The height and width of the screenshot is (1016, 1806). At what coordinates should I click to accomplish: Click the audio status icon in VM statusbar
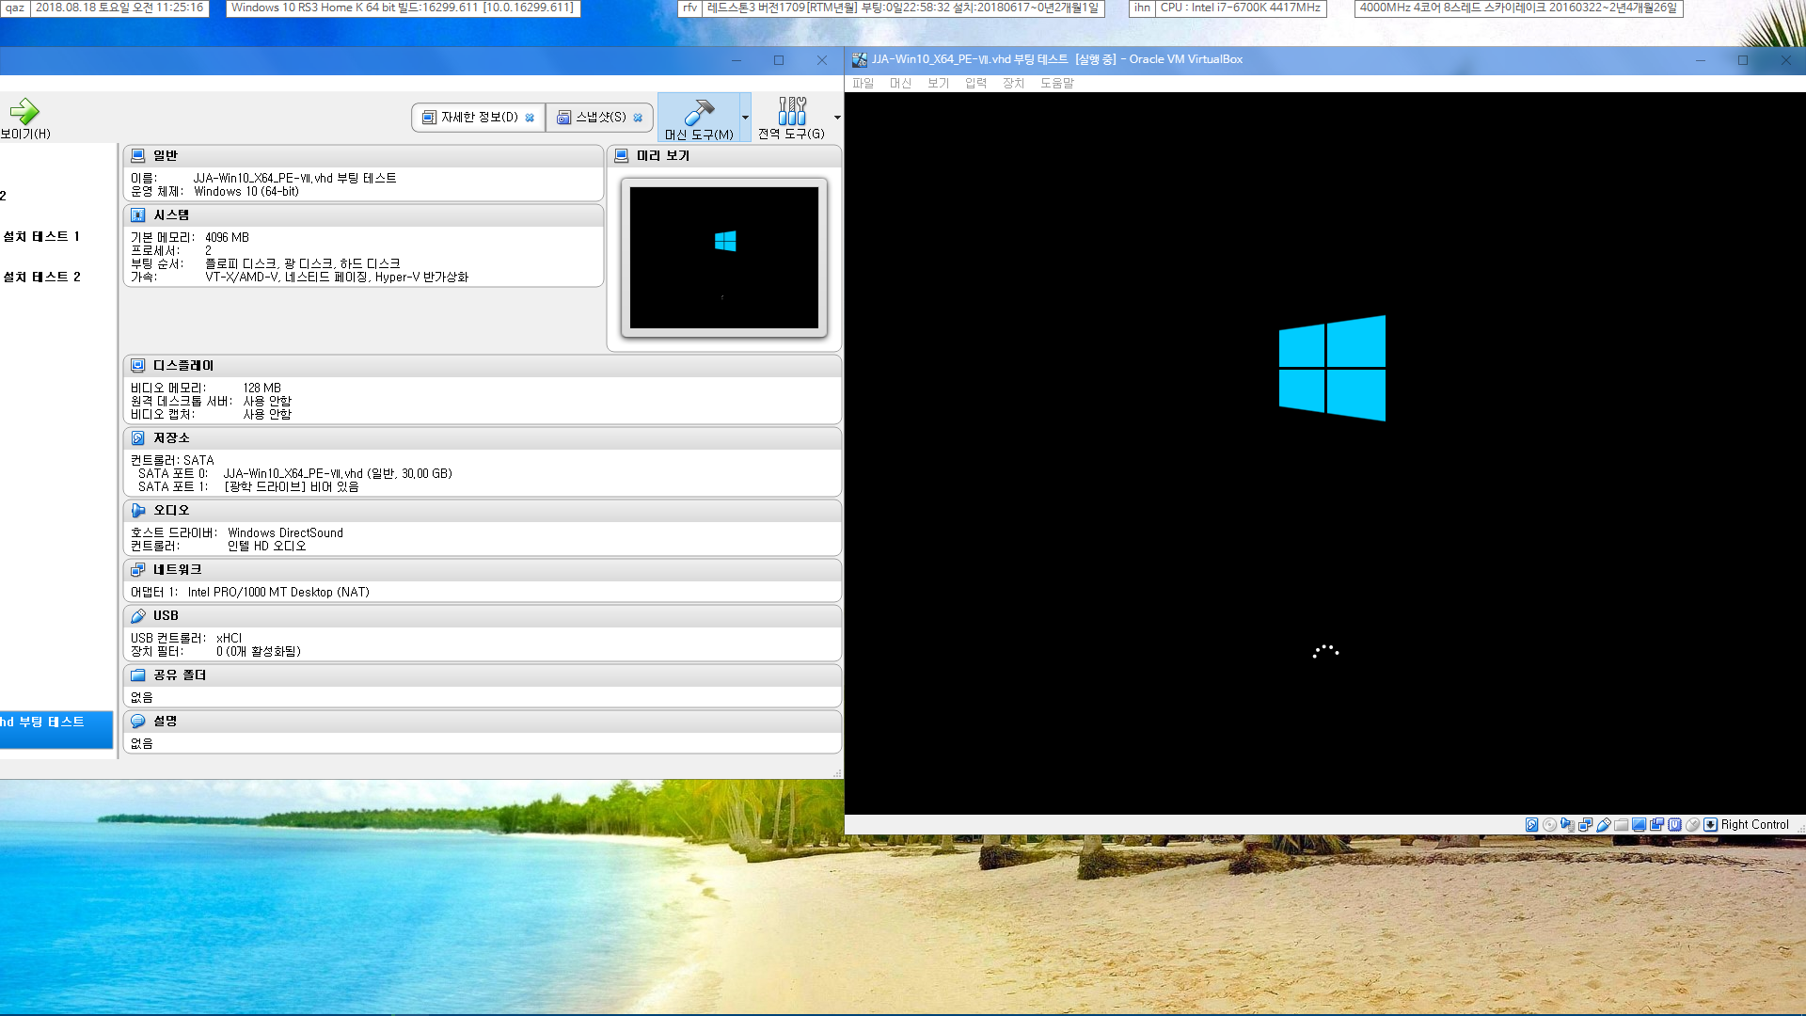(x=1567, y=825)
